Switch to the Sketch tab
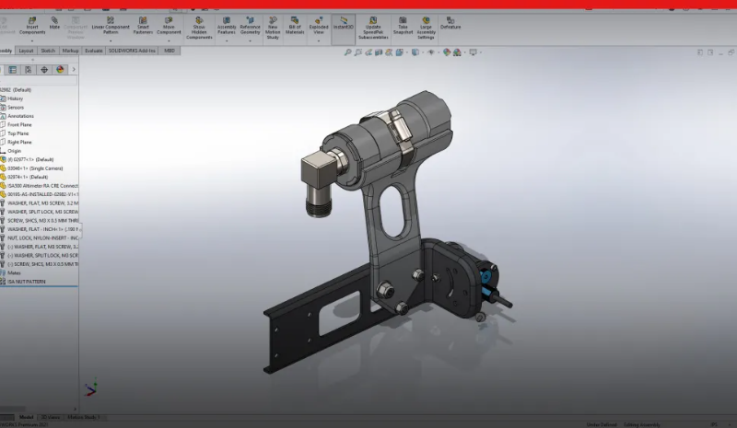The image size is (737, 428). click(48, 52)
